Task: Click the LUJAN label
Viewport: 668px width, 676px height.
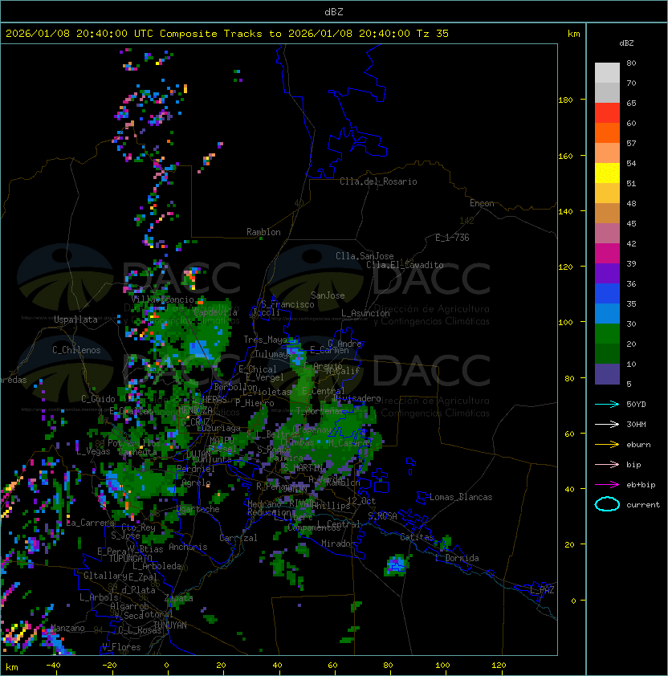Action: 198,454
